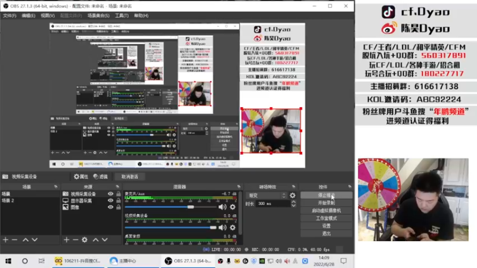The height and width of the screenshot is (268, 477).
Task: Adjust the 麦克风/Aux volume slider
Action: (171, 207)
